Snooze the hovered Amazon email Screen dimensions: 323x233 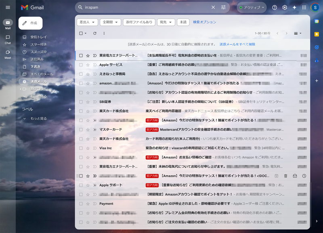coord(304,176)
